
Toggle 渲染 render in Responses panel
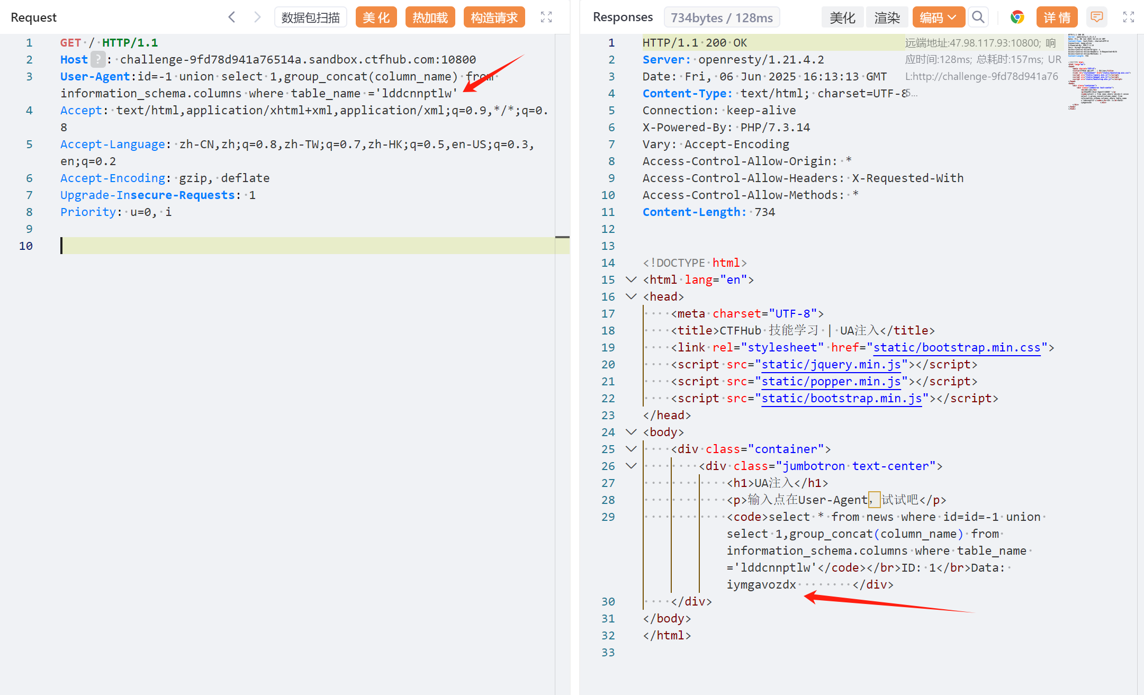click(887, 17)
